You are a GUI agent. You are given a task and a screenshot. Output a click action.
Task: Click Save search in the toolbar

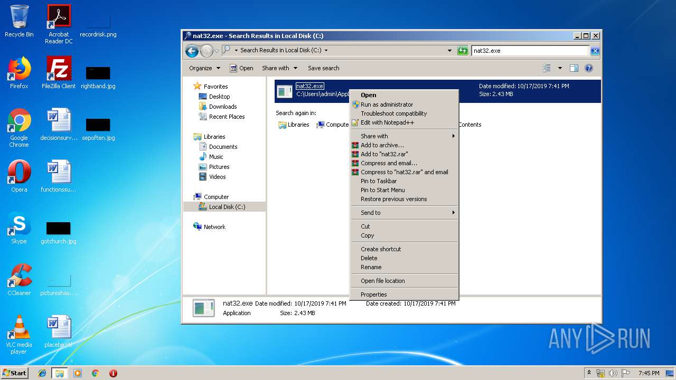[323, 68]
